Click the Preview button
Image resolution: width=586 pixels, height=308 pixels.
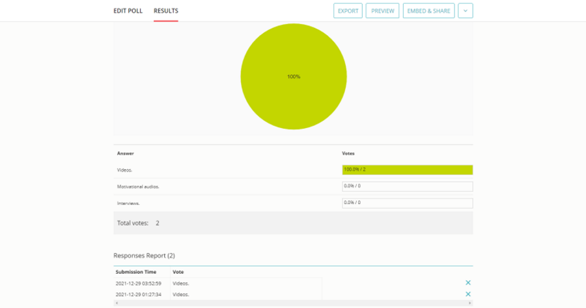[x=382, y=11]
